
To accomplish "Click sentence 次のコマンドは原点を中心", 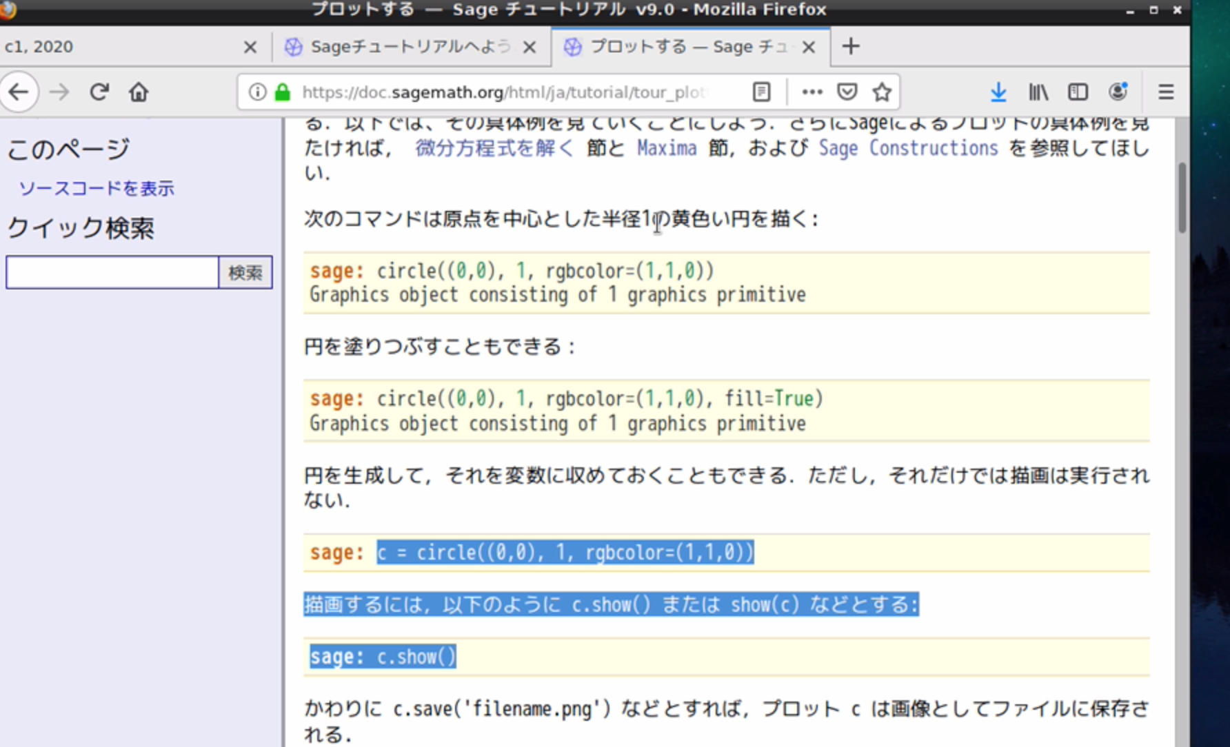I will tap(561, 218).
